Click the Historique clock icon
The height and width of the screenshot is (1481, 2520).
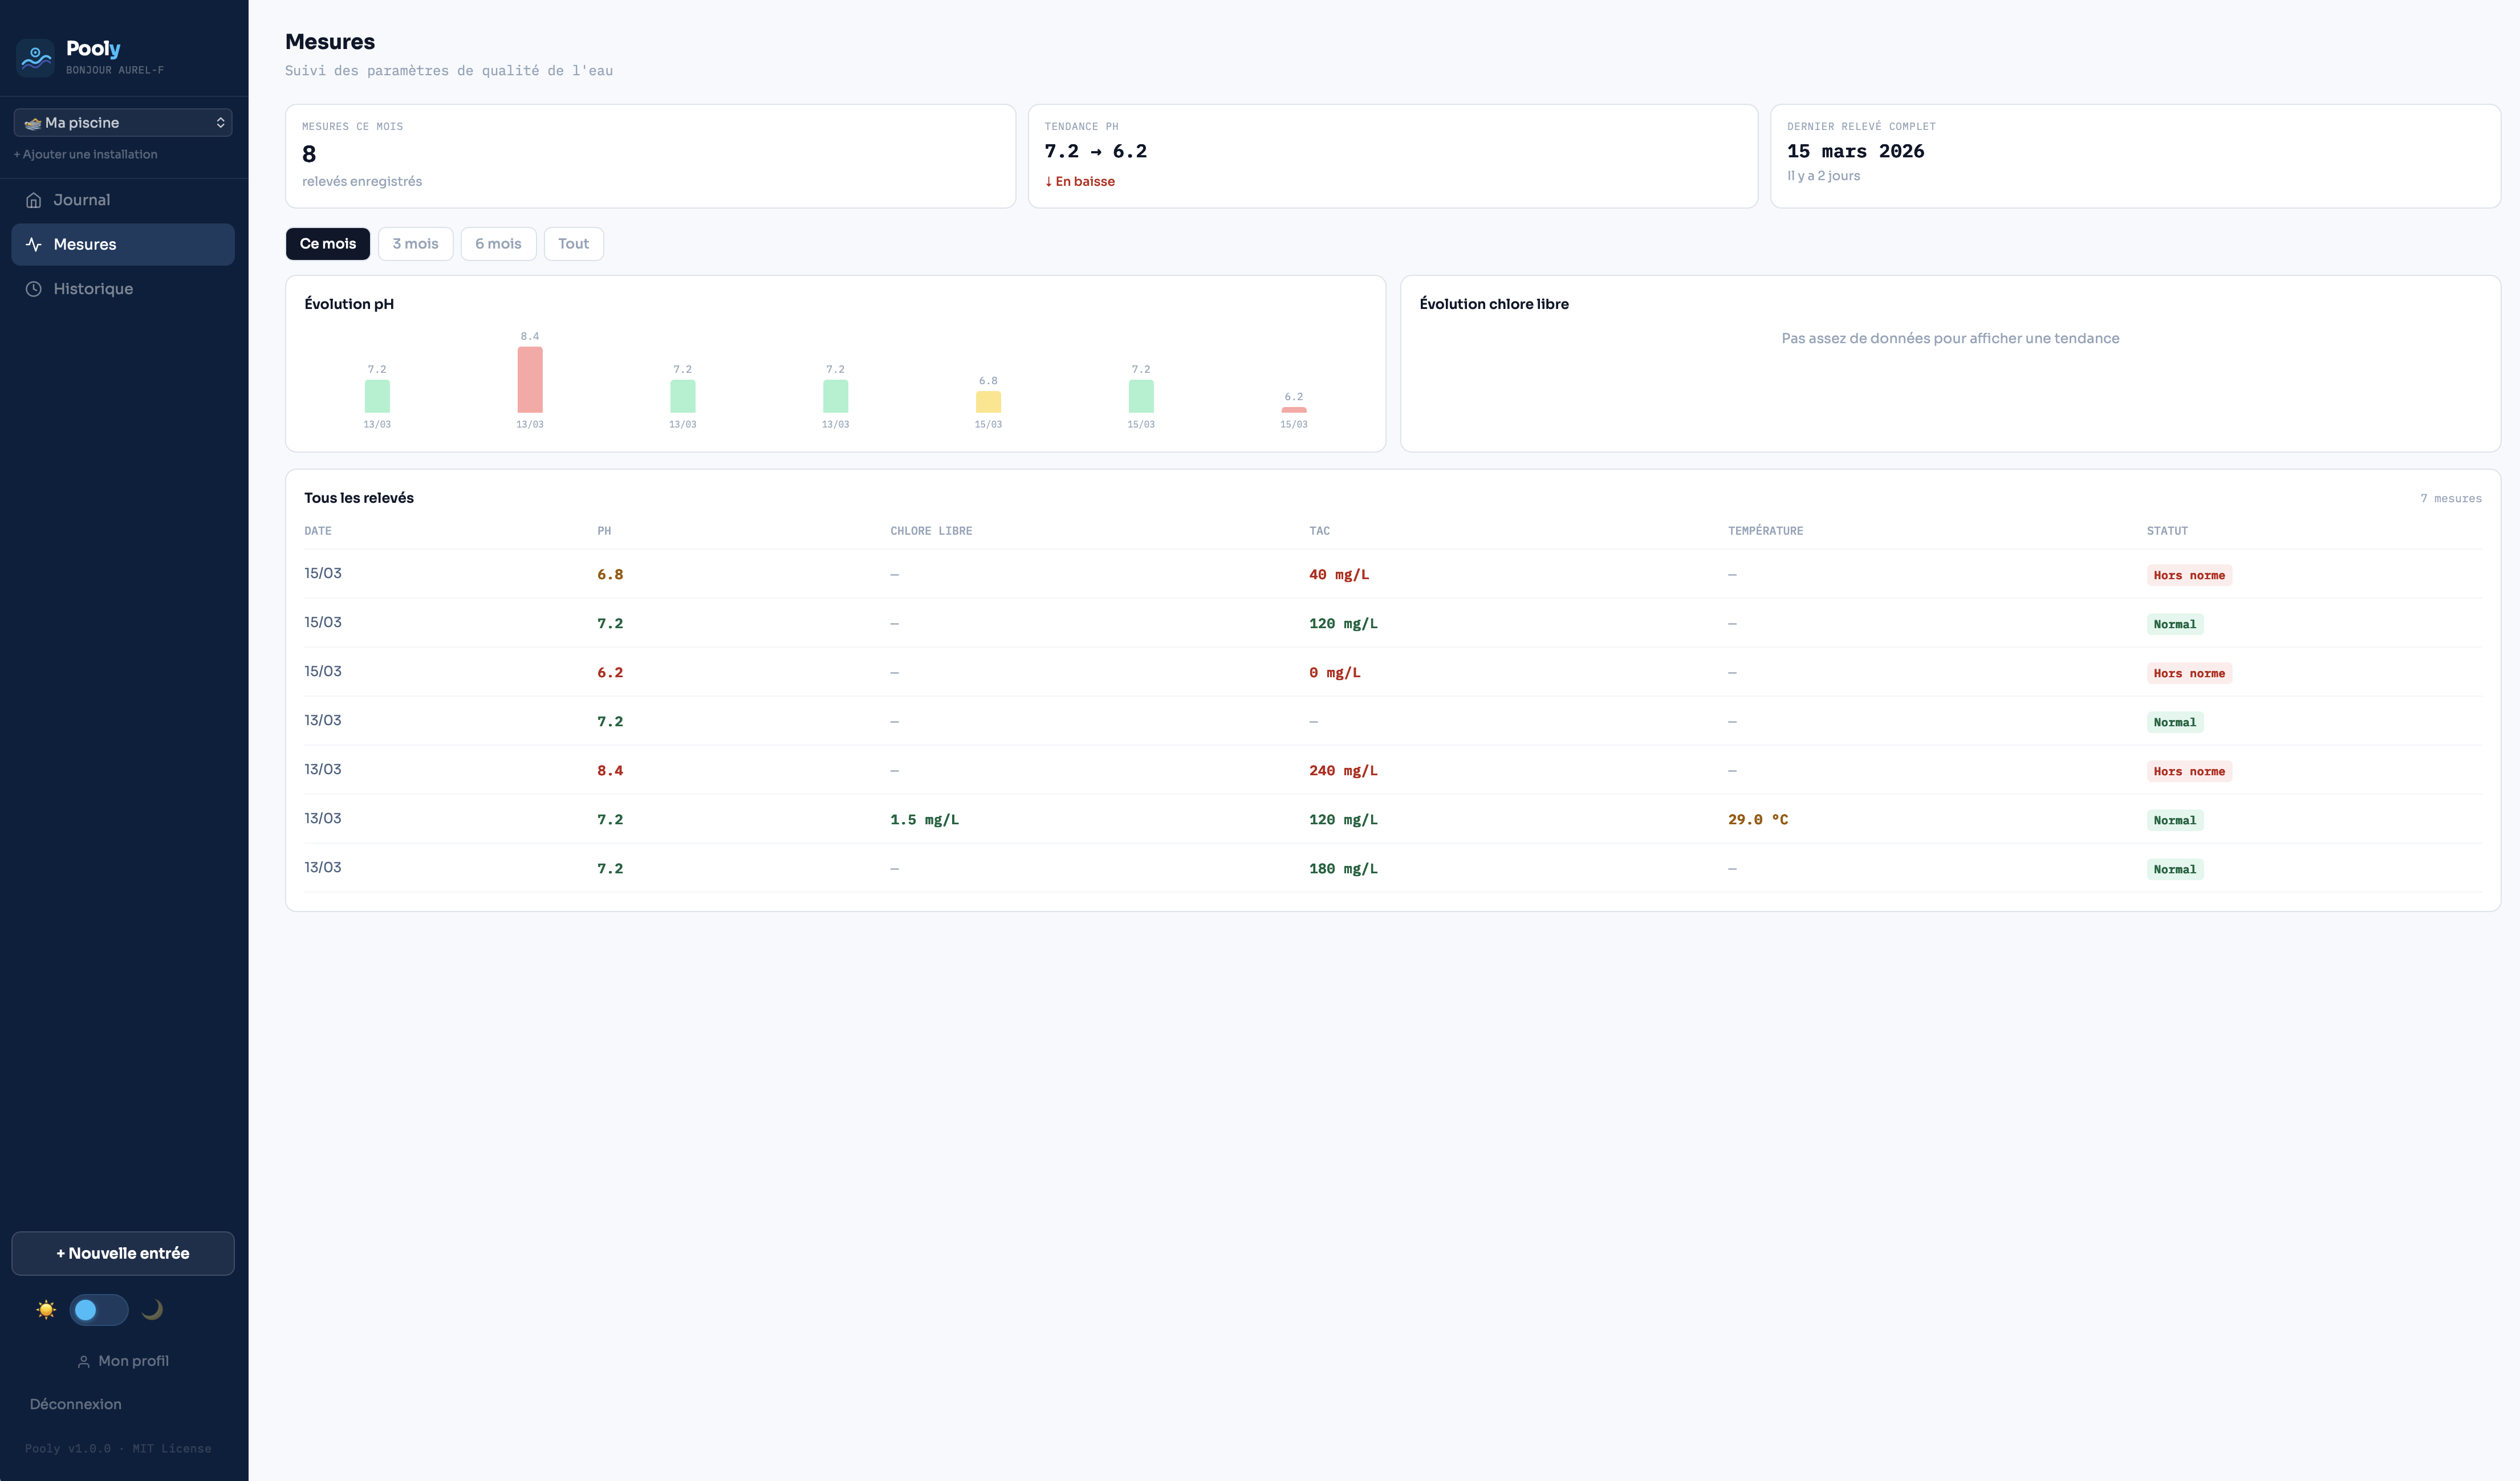point(34,289)
